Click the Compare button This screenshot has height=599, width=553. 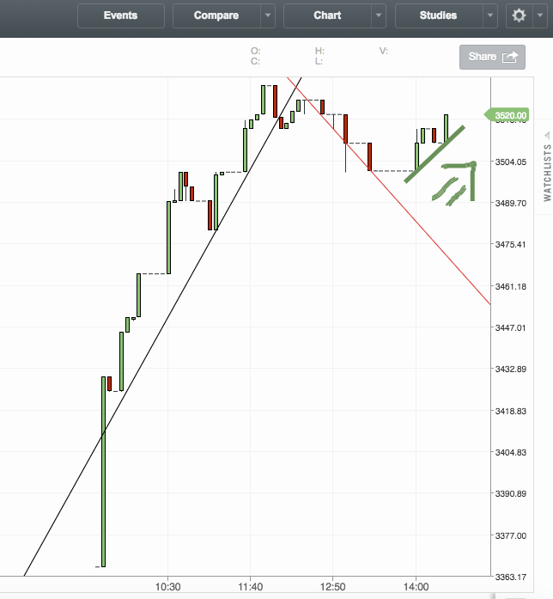coord(216,15)
